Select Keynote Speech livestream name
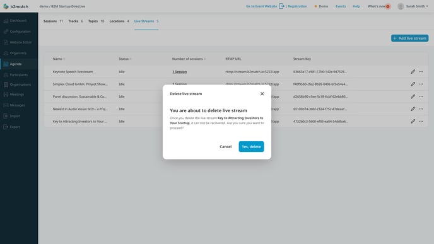The height and width of the screenshot is (244, 434). tap(73, 72)
